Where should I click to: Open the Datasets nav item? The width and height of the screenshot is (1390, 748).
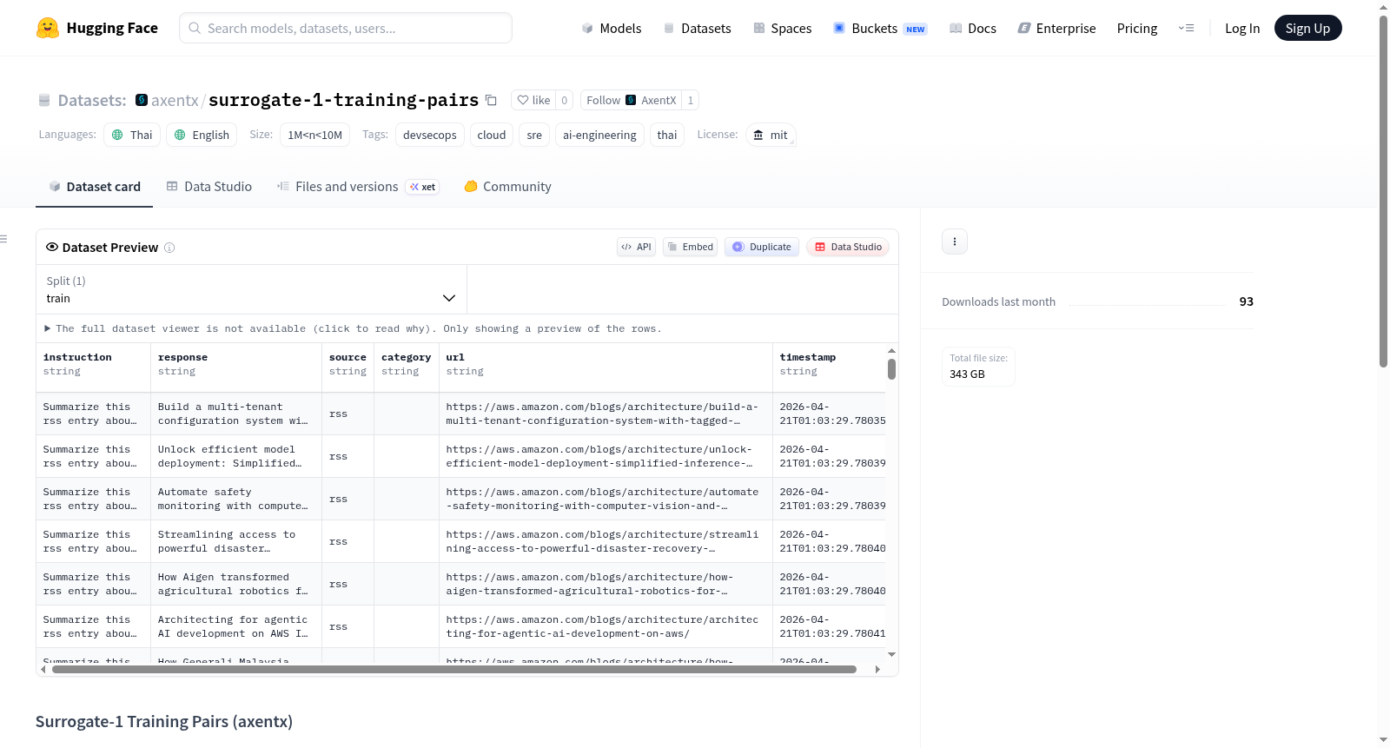(x=698, y=28)
